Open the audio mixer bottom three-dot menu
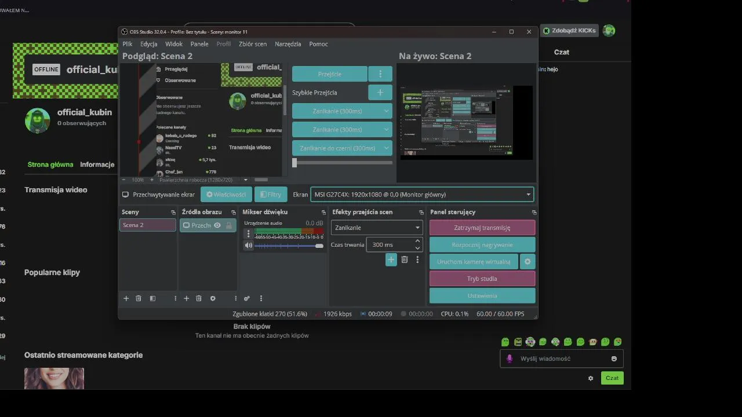742x417 pixels. [261, 298]
